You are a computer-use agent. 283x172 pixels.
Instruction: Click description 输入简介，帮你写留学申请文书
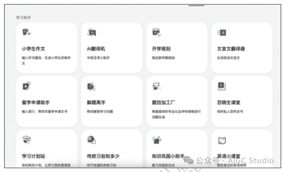click(x=45, y=112)
